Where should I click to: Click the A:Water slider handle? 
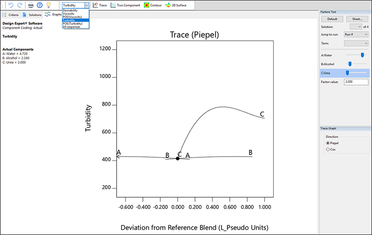pyautogui.click(x=362, y=55)
